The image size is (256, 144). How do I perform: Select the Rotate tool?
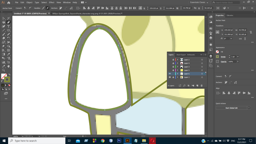point(8,38)
